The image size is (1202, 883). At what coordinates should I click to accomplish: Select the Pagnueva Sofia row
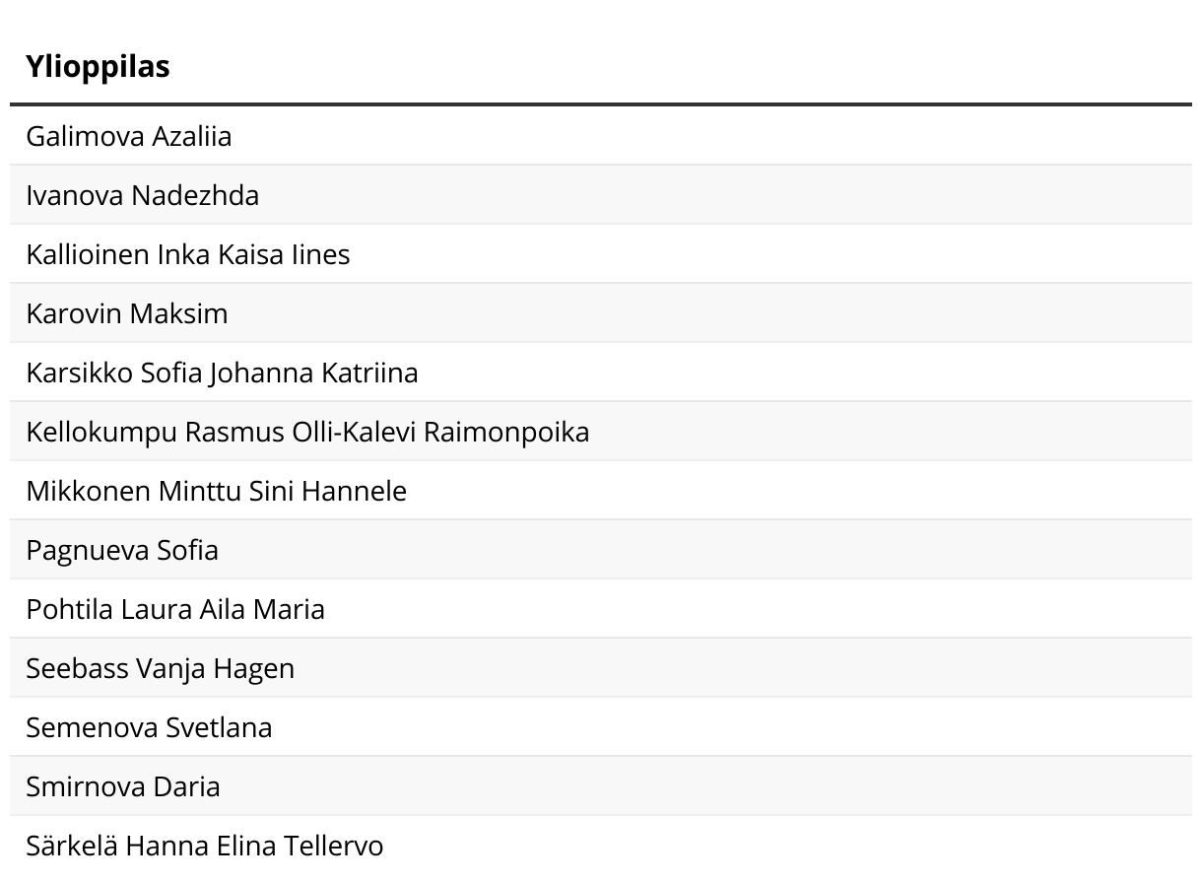(x=122, y=550)
